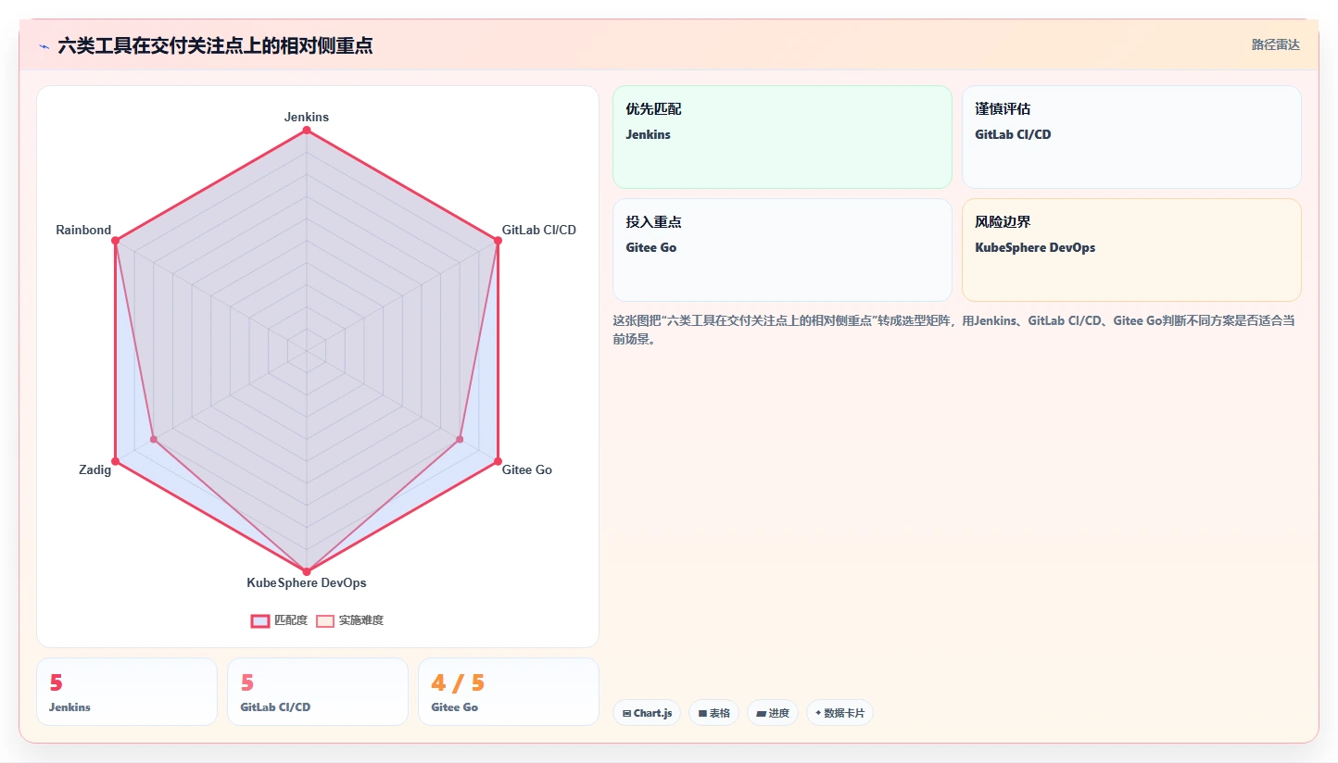
Task: Click the radar data point at the GitLab CI/CD vertex
Action: 498,241
